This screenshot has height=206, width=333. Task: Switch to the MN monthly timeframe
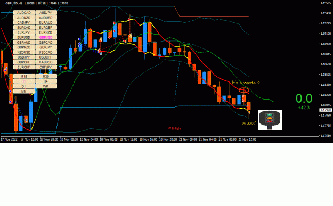click(x=24, y=91)
